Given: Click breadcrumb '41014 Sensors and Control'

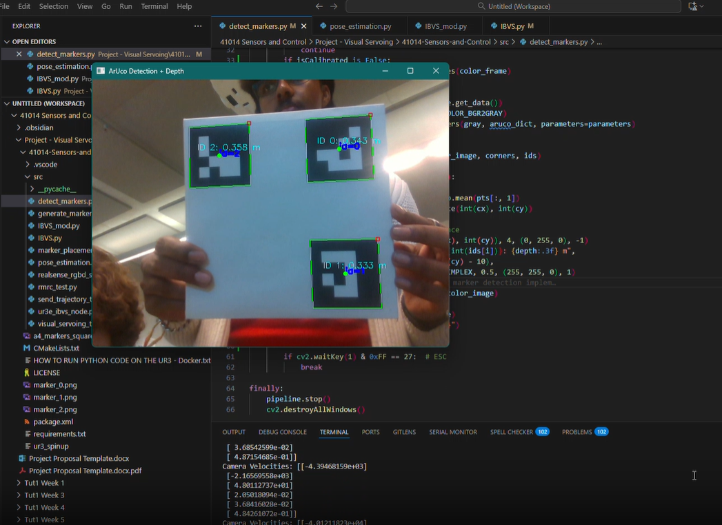Looking at the screenshot, I should [x=263, y=42].
